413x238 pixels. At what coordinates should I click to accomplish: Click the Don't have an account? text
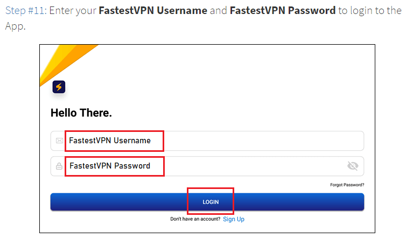pos(195,219)
